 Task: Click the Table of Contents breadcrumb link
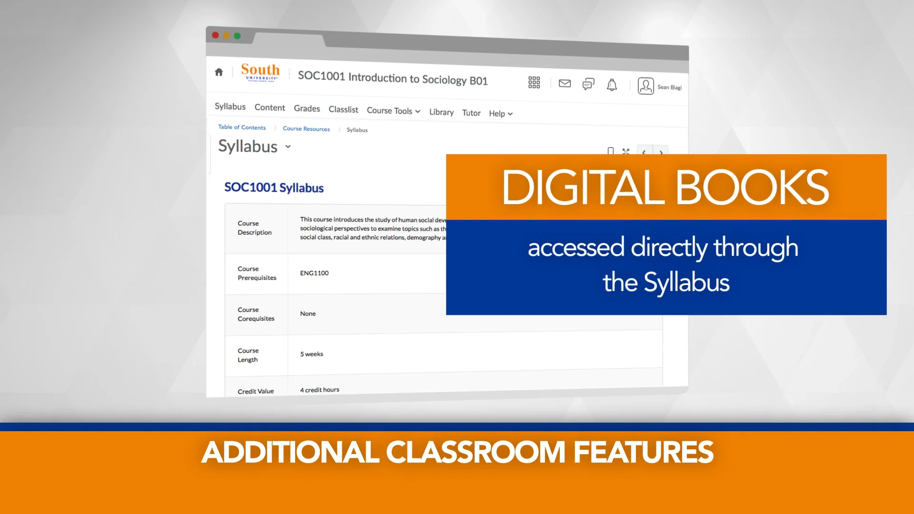point(241,127)
